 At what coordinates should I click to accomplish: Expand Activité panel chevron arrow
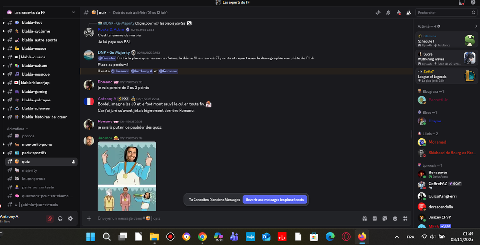[x=476, y=26]
